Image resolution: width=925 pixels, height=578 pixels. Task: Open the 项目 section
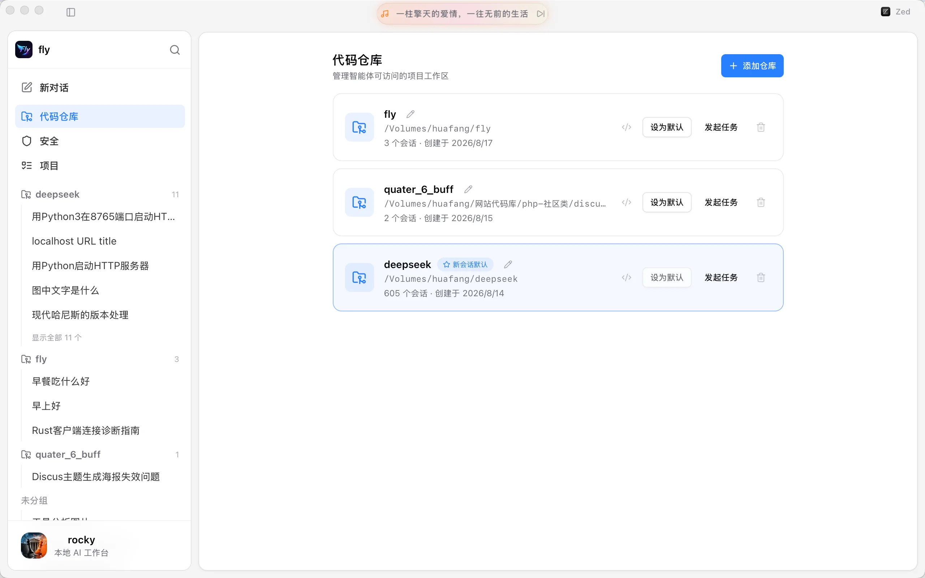click(100, 165)
